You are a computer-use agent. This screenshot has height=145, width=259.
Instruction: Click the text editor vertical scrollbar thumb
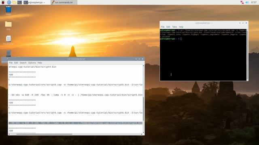tap(143, 109)
